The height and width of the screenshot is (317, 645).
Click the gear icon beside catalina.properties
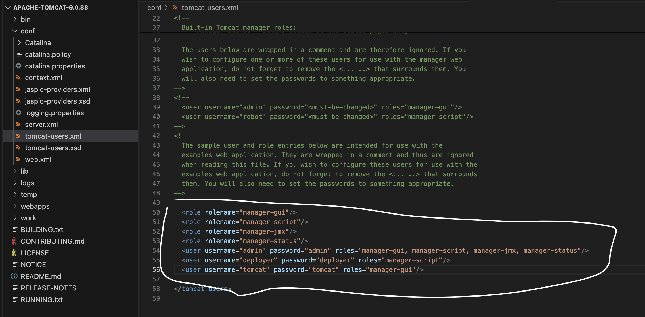click(x=19, y=66)
